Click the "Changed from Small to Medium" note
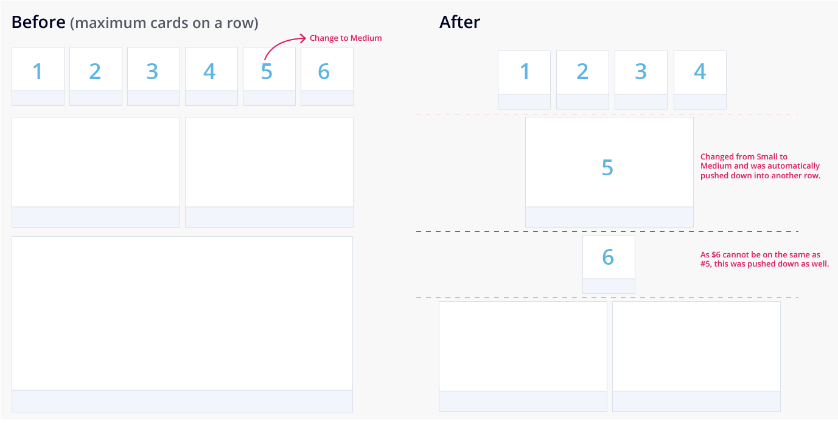Image resolution: width=838 pixels, height=426 pixels. click(x=760, y=166)
